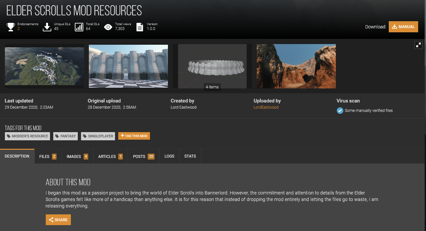
Task: Click the '4 items' gallery label
Action: (x=212, y=87)
